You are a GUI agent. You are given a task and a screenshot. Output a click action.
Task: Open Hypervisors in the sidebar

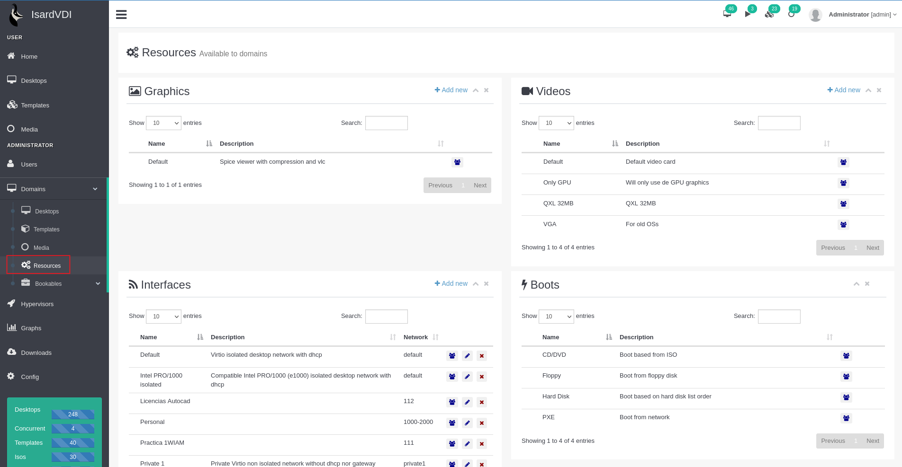pyautogui.click(x=37, y=304)
